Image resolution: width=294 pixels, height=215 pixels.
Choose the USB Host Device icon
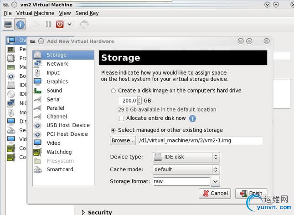pos(38,125)
